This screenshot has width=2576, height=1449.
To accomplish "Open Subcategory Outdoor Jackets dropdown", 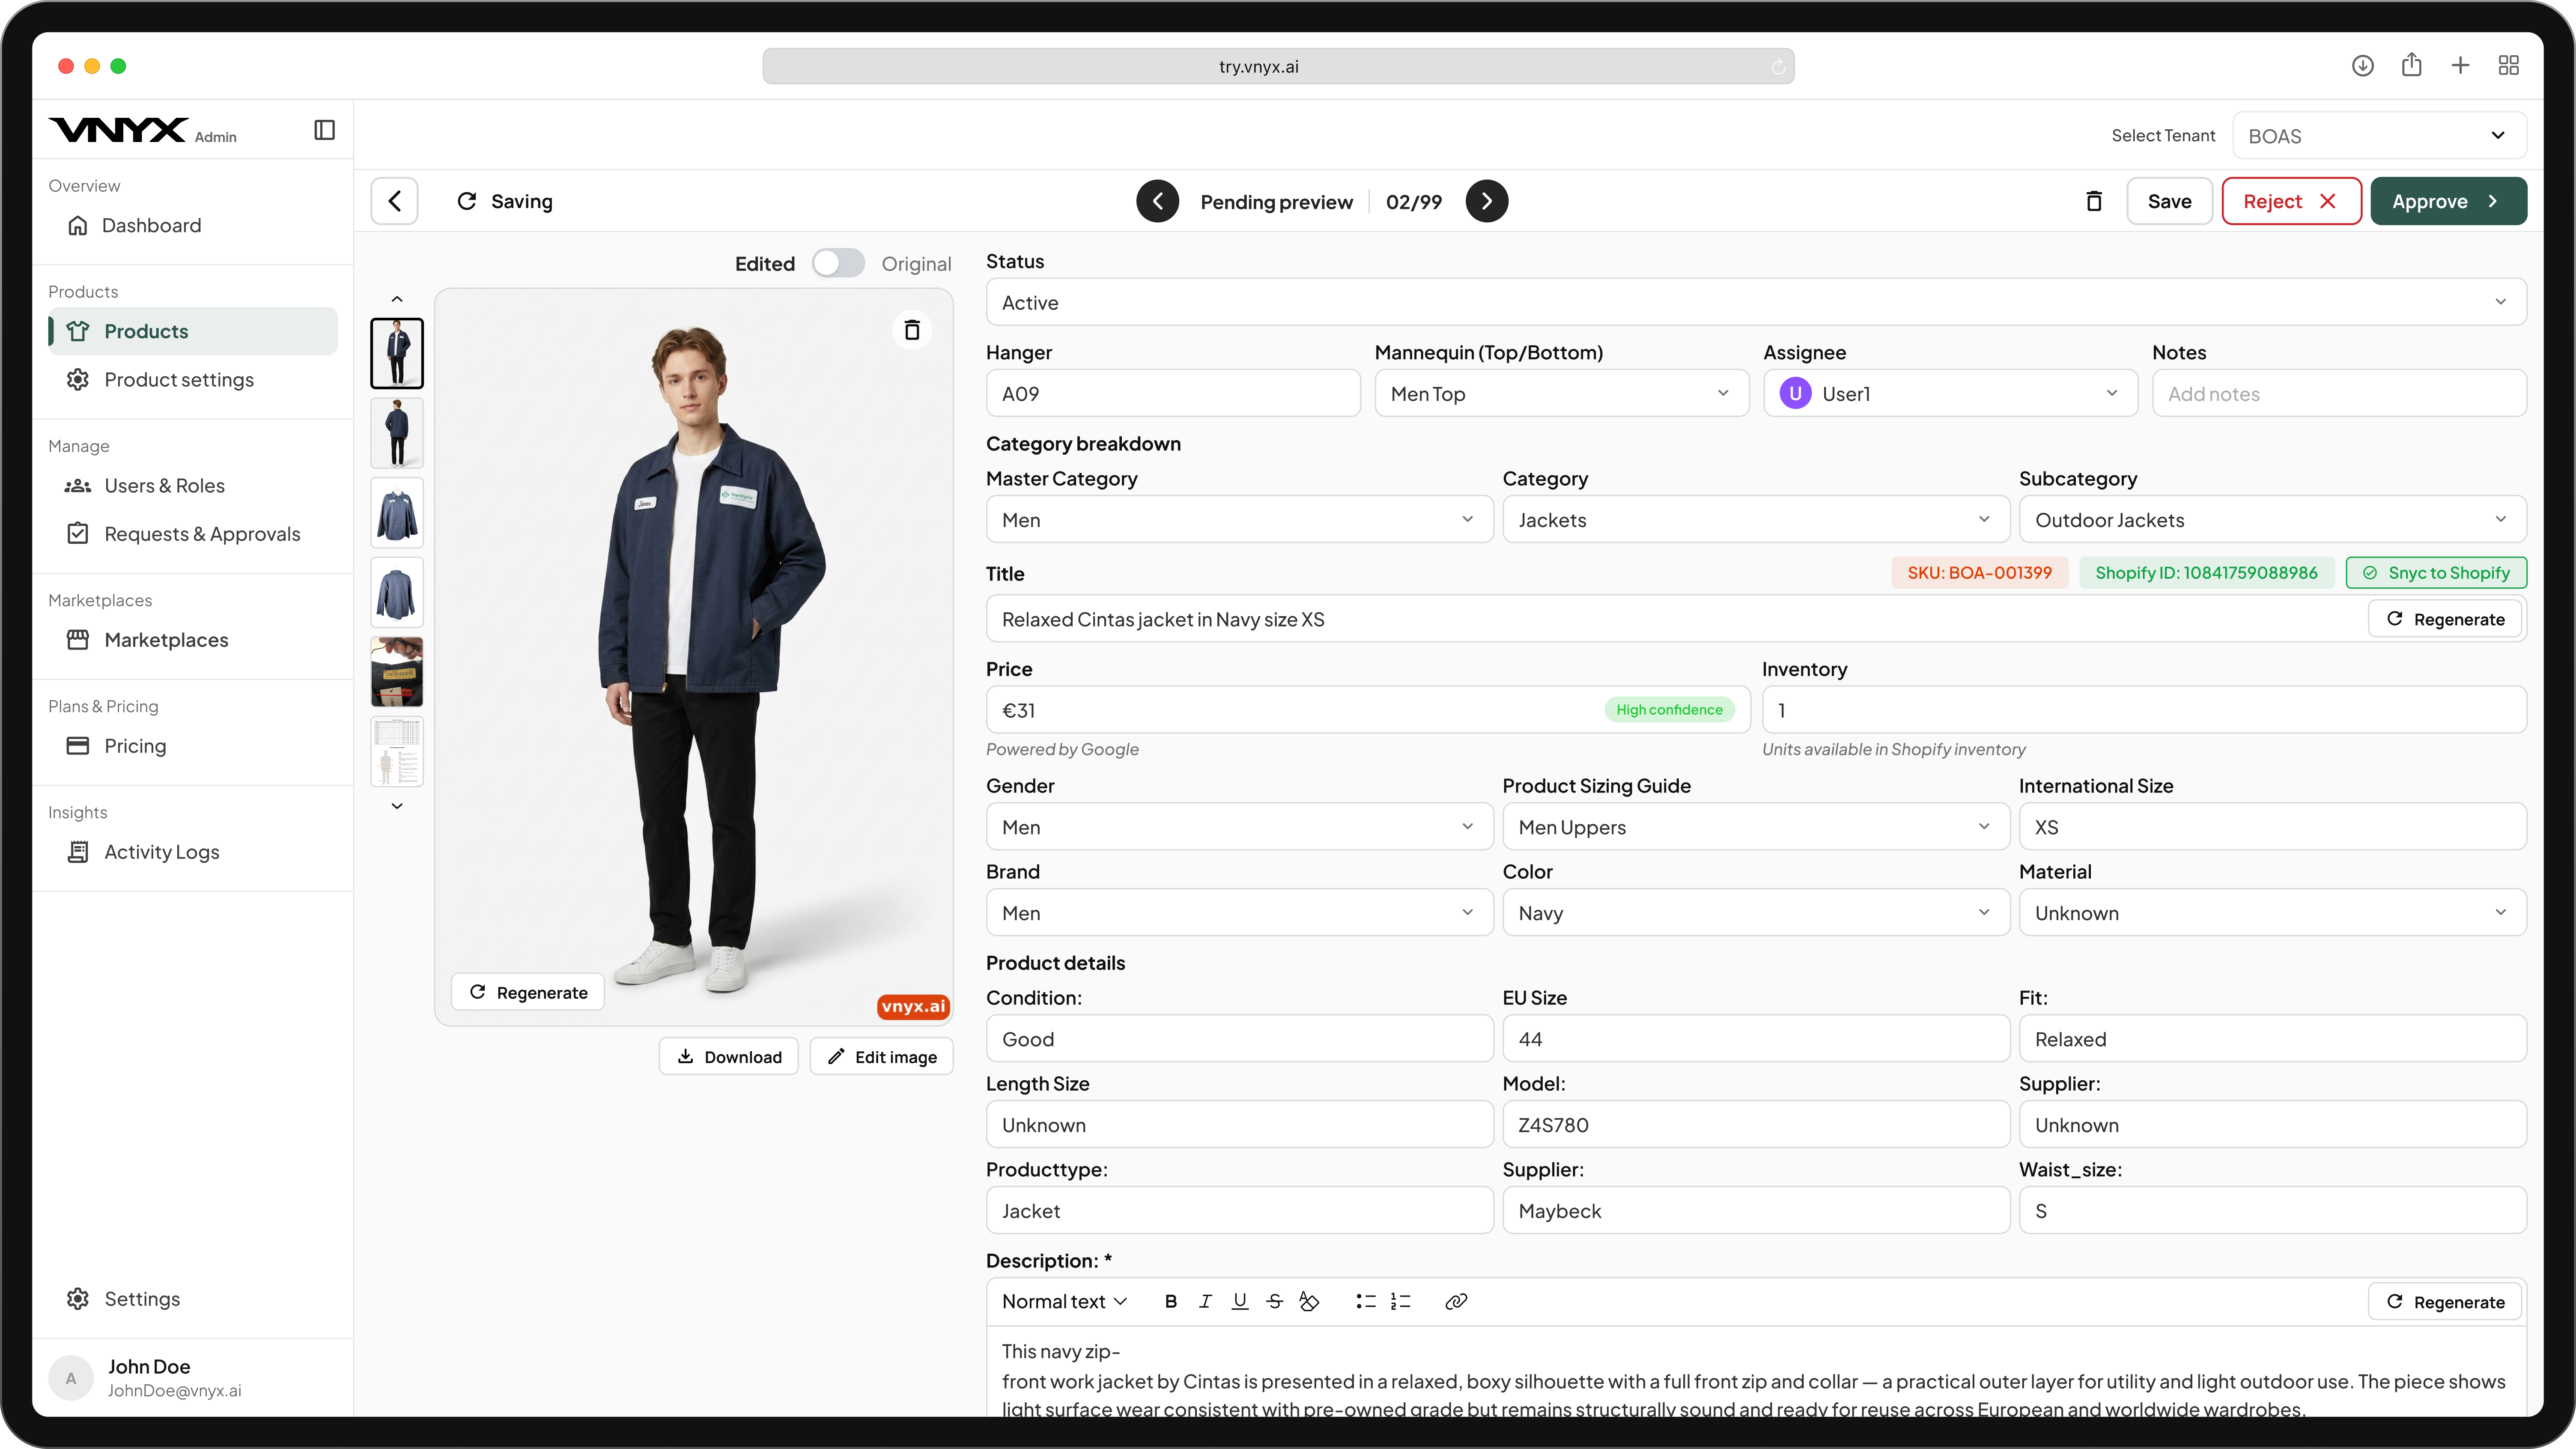I will pos(2272,520).
